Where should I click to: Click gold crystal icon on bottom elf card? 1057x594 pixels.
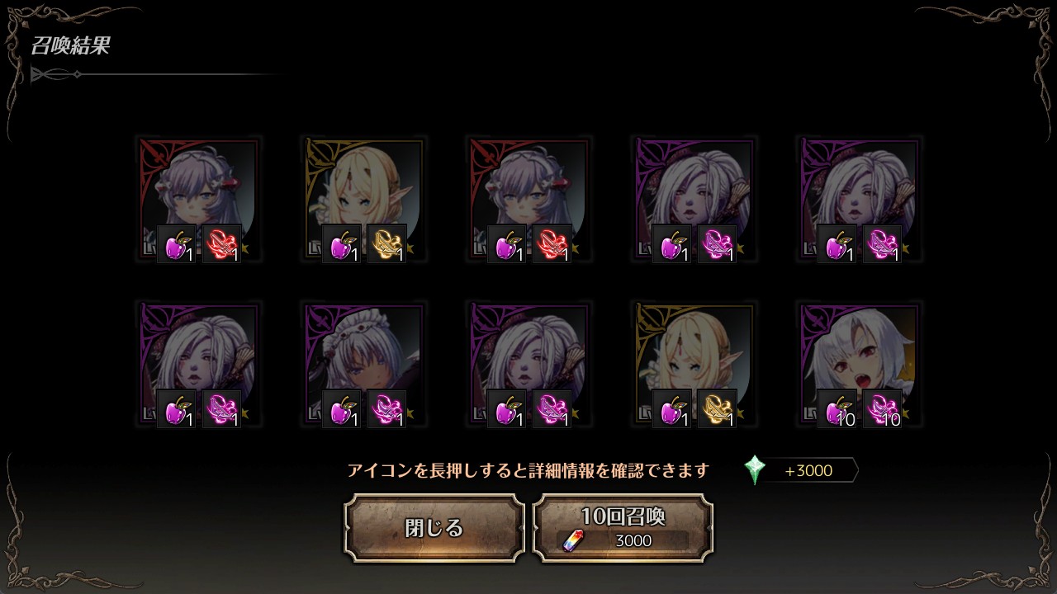click(x=718, y=409)
